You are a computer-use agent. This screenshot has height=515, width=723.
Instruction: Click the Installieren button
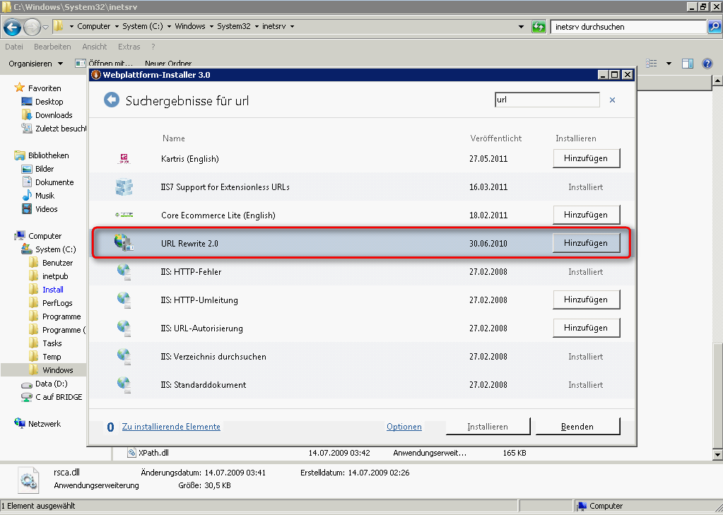click(x=488, y=427)
